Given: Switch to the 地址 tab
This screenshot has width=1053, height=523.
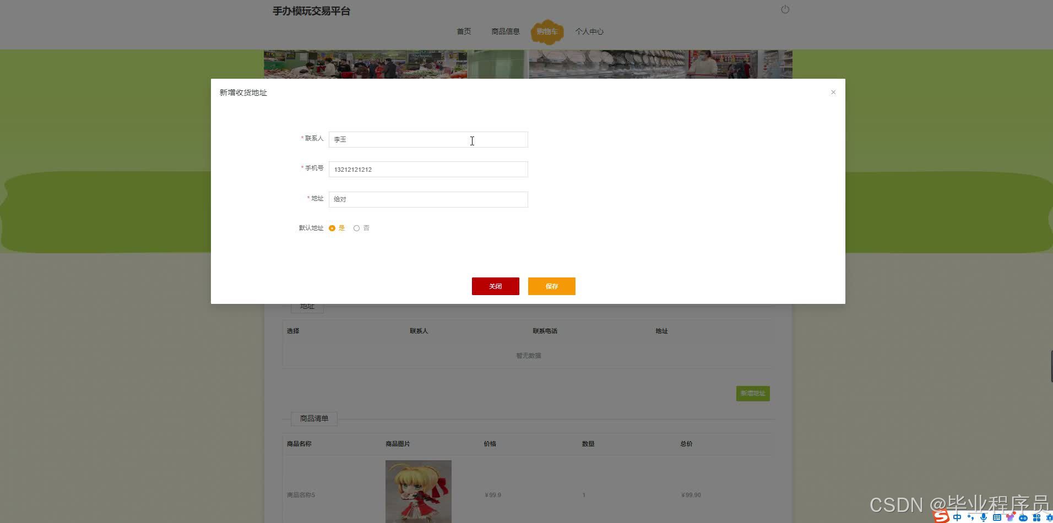Looking at the screenshot, I should pos(307,306).
